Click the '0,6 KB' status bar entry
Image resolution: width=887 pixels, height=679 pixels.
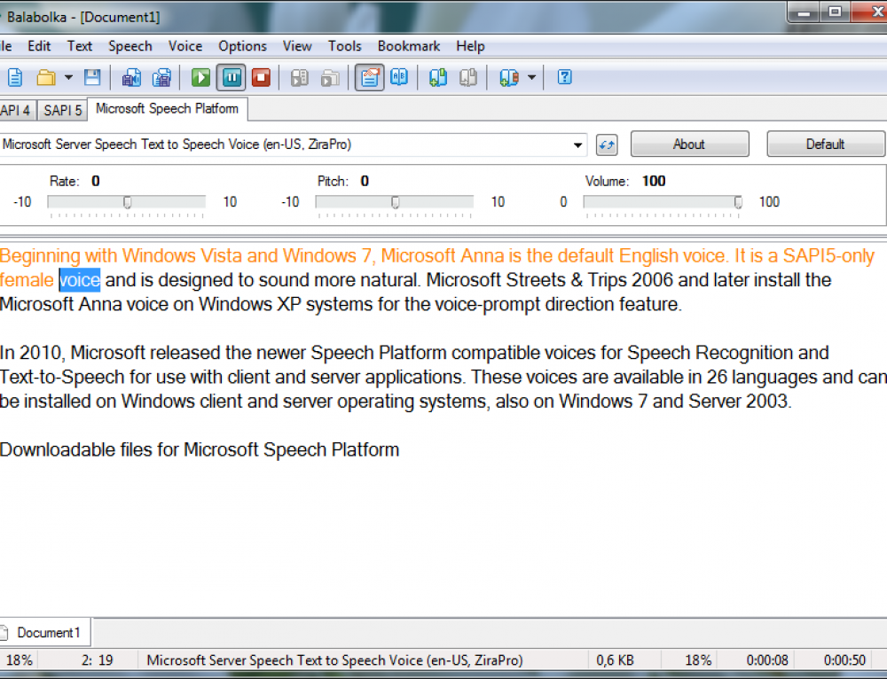[x=615, y=660]
